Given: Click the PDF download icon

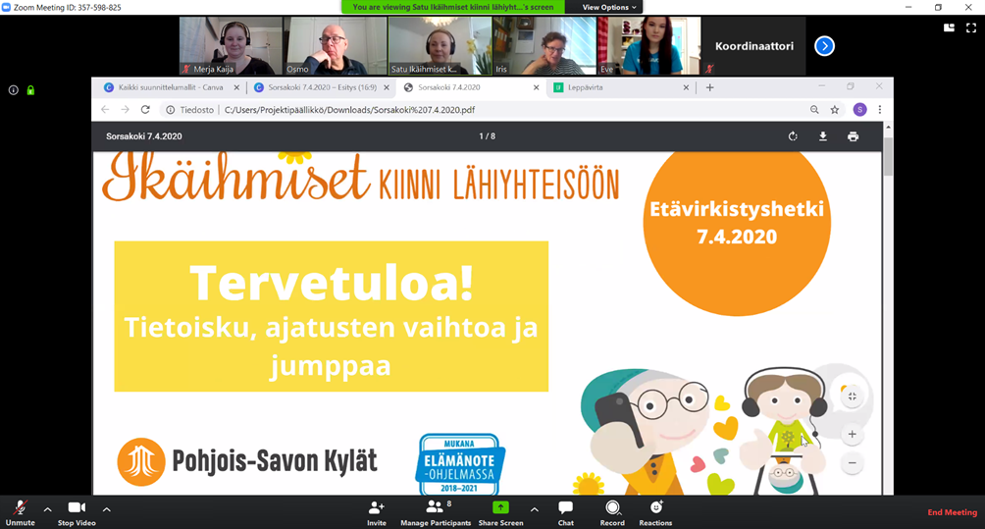Looking at the screenshot, I should coord(823,136).
